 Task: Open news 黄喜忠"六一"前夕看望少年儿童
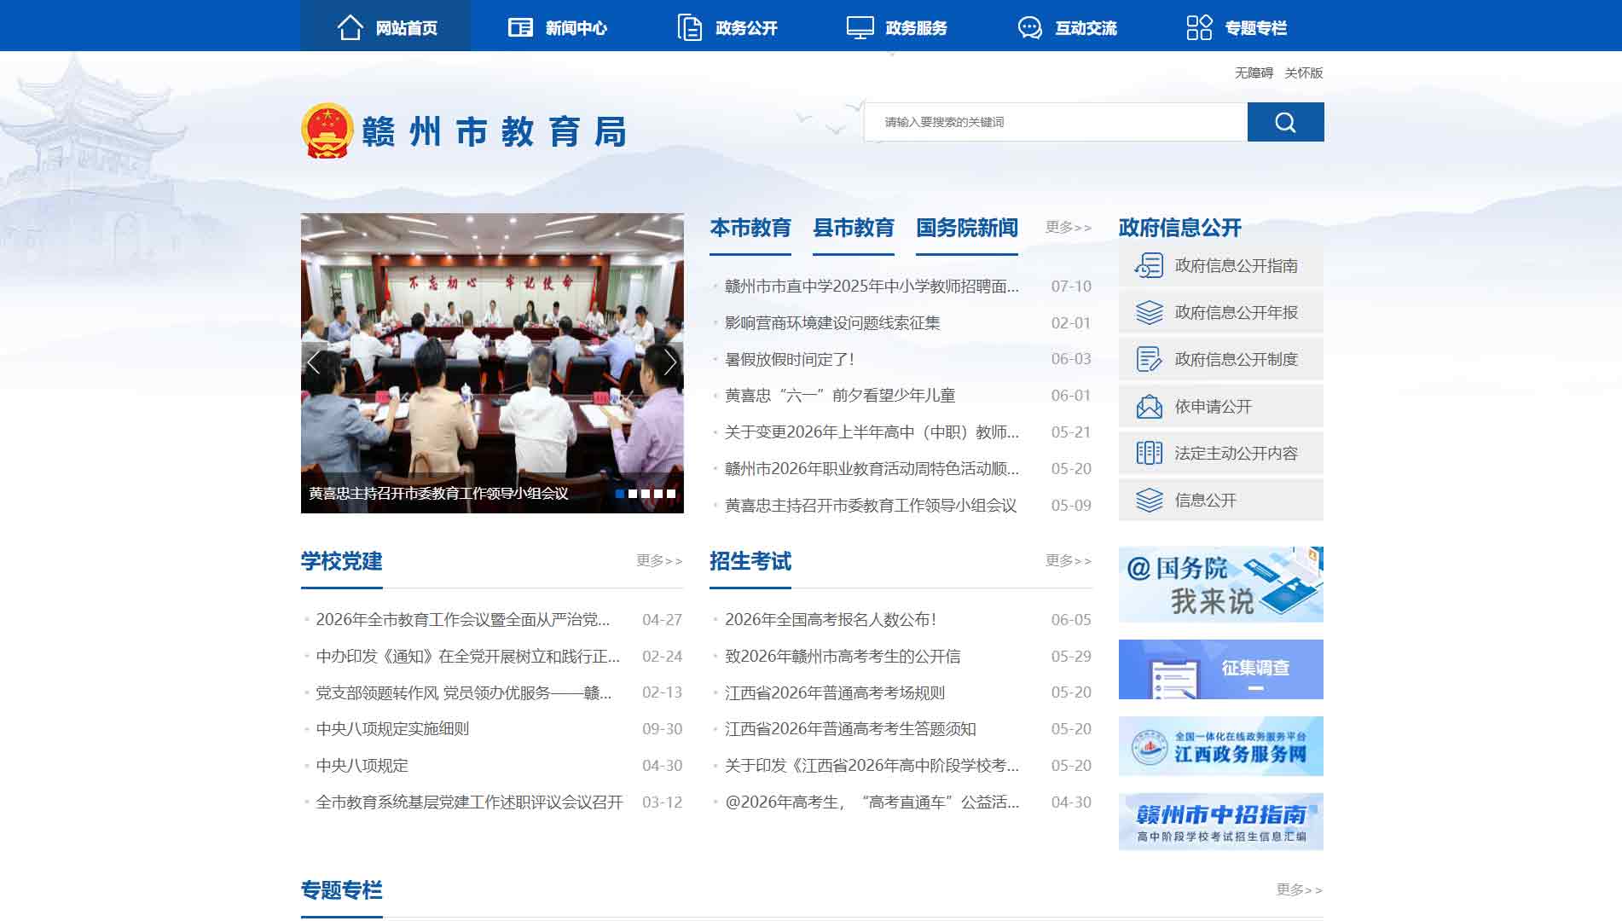(840, 396)
